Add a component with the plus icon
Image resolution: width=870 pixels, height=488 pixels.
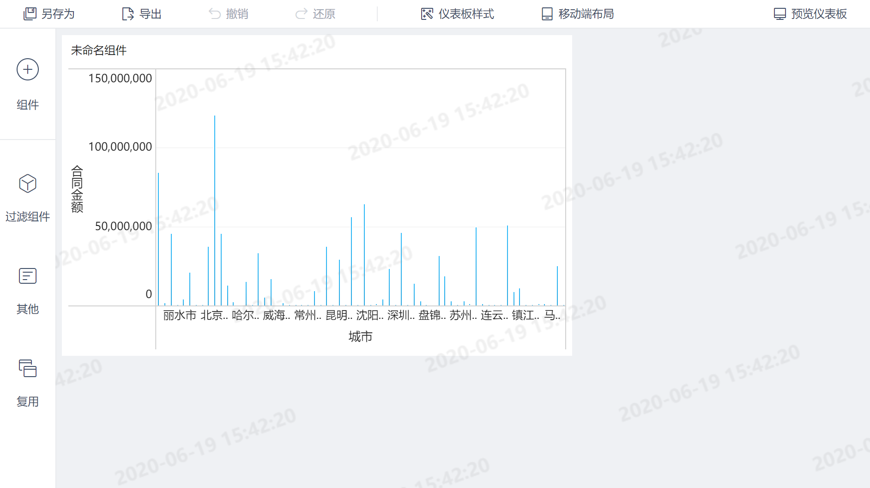[x=28, y=69]
